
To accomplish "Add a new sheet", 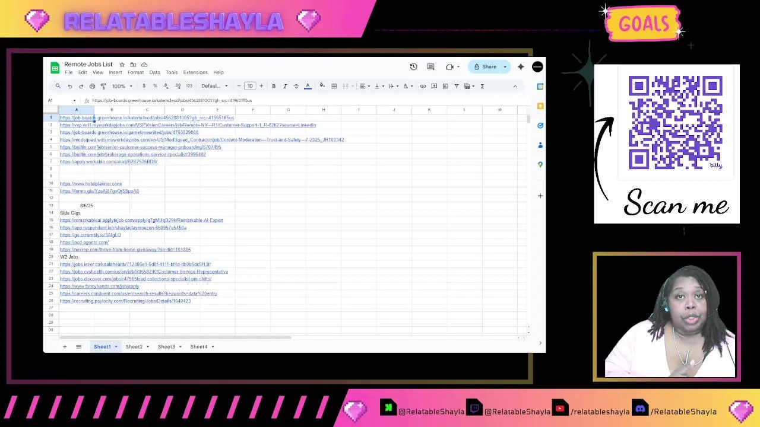I will [65, 346].
